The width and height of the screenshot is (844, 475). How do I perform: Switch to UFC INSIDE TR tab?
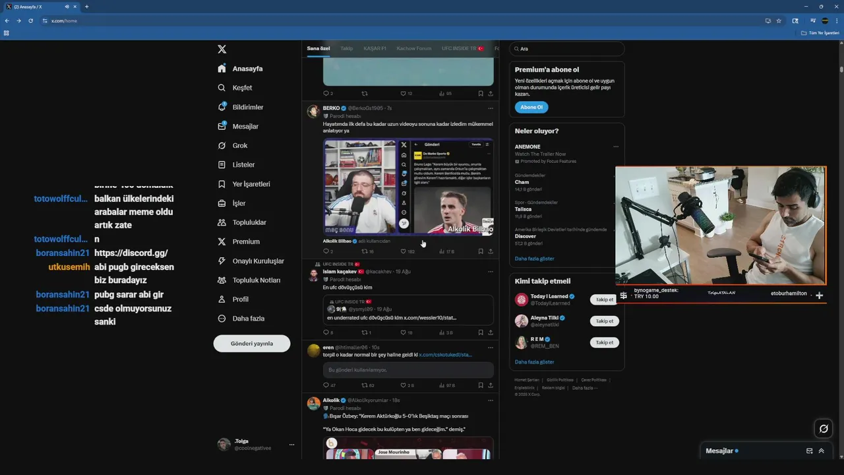coord(462,48)
